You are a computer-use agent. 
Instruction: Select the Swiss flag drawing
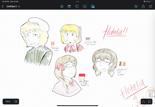(53, 44)
